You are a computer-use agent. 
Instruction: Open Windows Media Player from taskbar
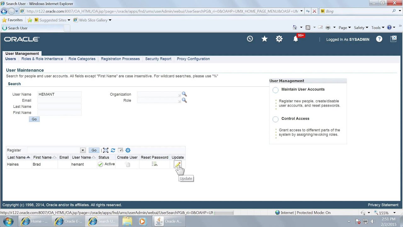[142, 221]
